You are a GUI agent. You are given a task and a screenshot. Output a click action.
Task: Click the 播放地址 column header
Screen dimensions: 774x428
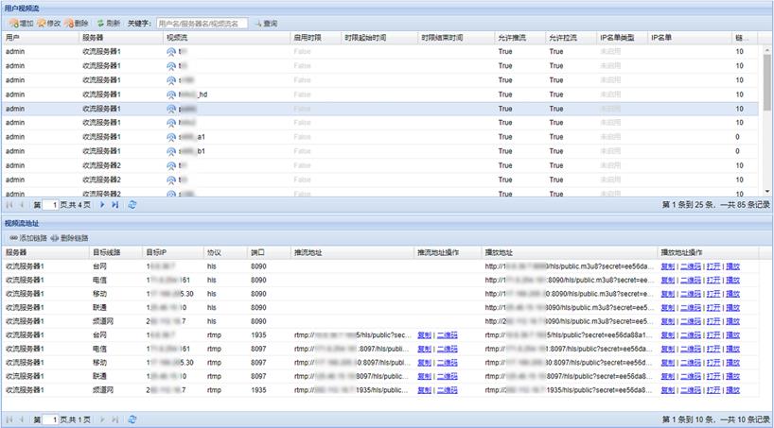point(570,252)
